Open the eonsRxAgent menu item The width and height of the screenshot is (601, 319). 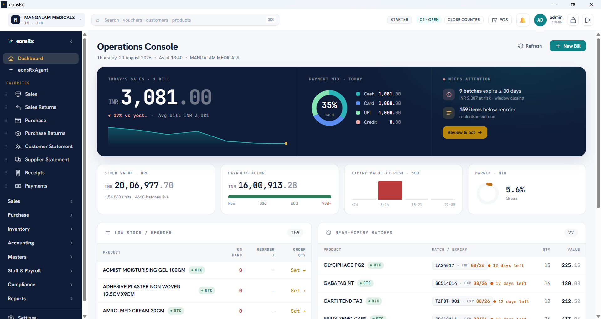(41, 70)
